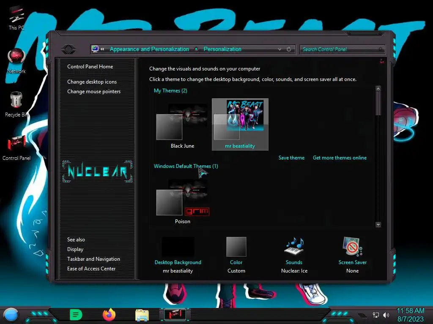
Task: Click the search magnifier icon
Action: click(x=381, y=49)
